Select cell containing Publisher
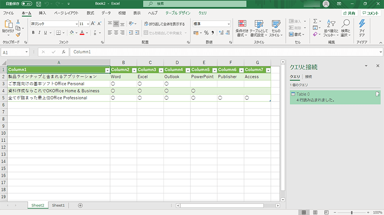The width and height of the screenshot is (384, 215). (x=230, y=77)
